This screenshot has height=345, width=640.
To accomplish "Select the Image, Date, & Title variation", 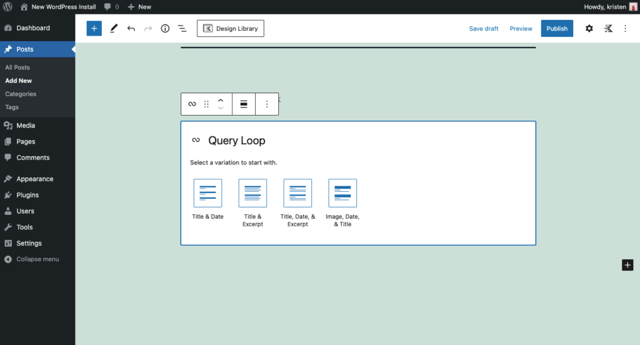I will click(342, 193).
